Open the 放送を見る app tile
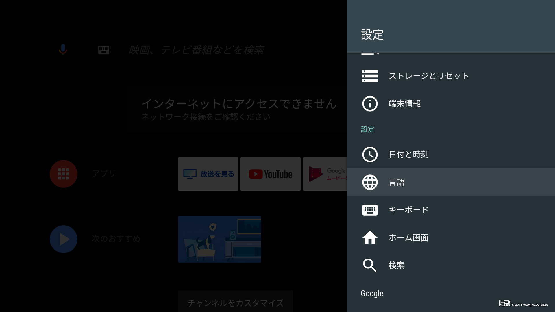 click(208, 174)
